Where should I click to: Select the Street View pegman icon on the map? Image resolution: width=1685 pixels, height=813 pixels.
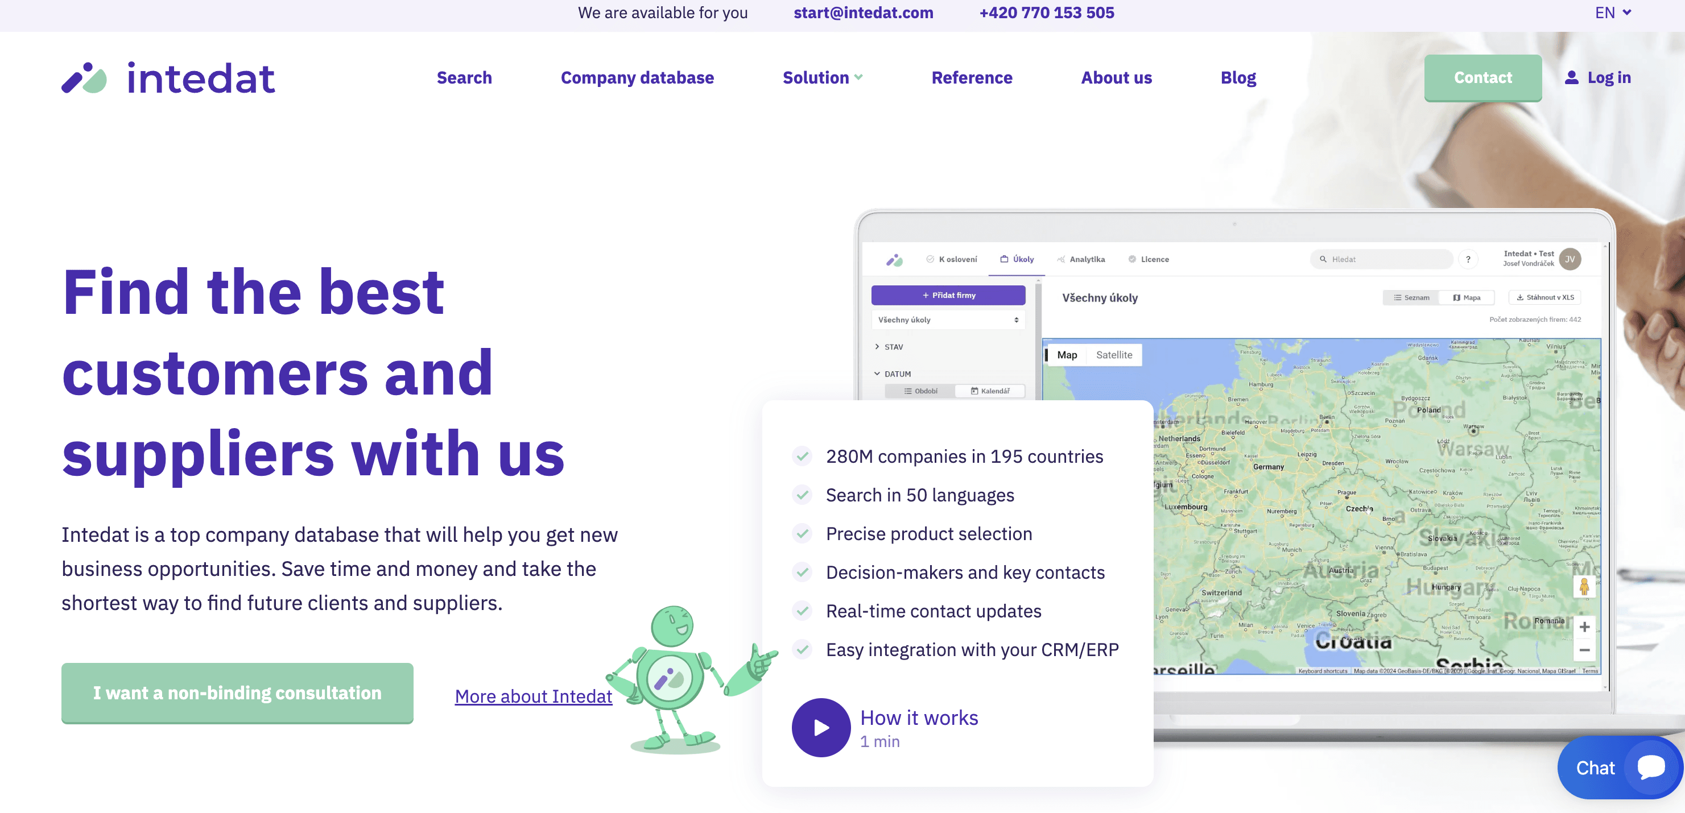(1584, 586)
